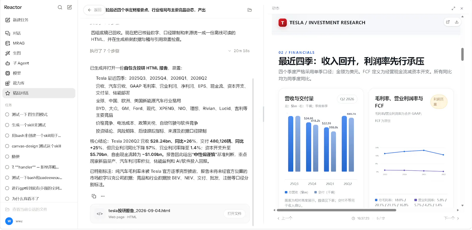Download the Tesla investment research report
472x230 pixels.
click(x=457, y=22)
